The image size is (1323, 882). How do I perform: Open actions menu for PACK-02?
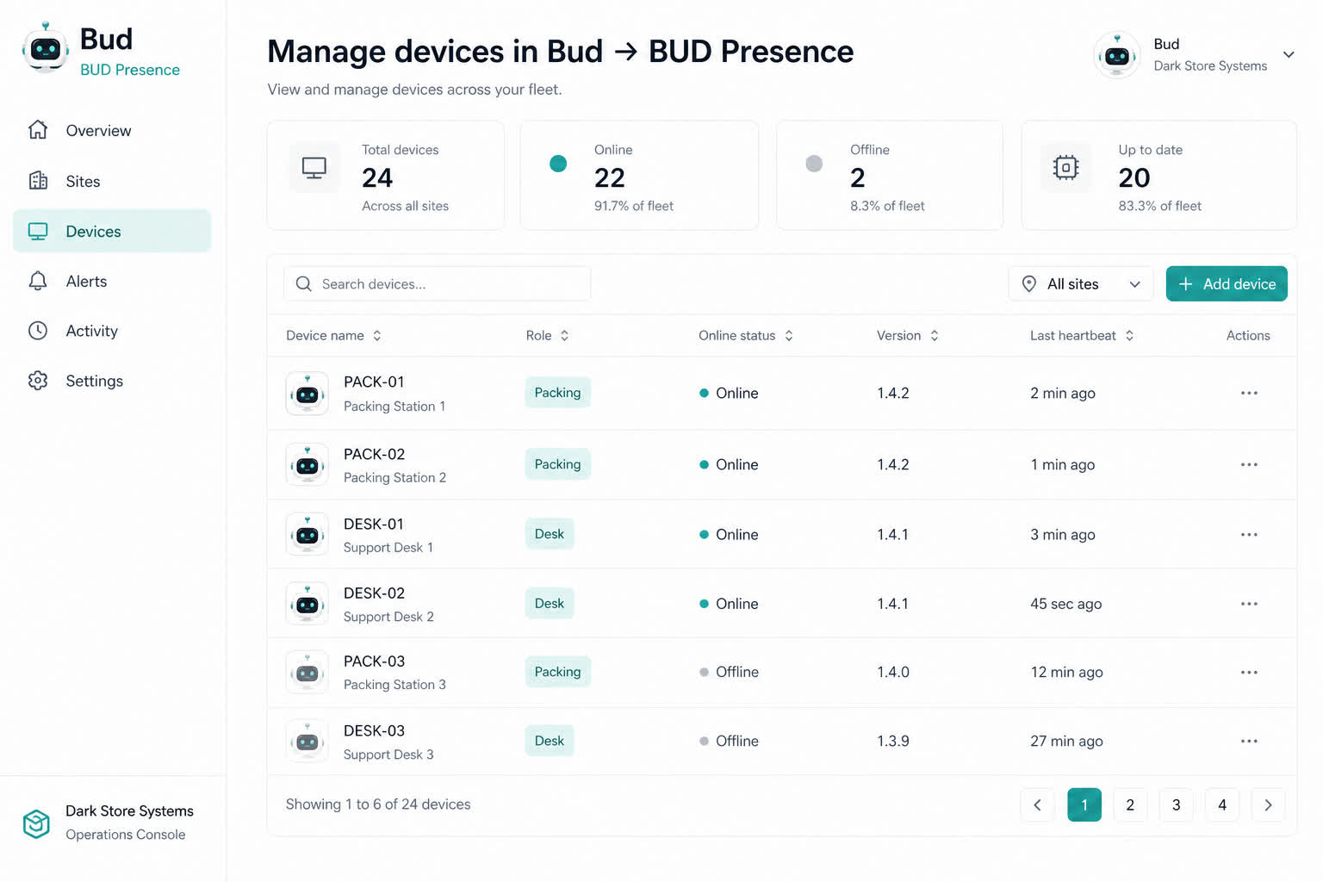coord(1249,464)
